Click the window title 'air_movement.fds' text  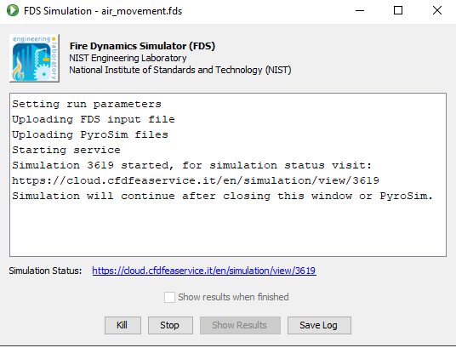[141, 11]
